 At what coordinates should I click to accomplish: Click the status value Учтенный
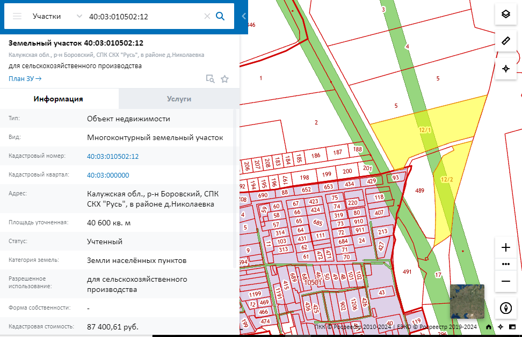(105, 242)
